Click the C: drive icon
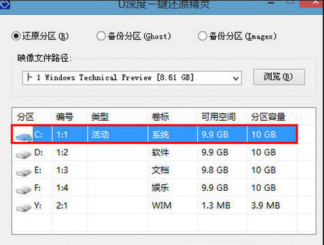The width and height of the screenshot is (324, 245). pos(23,137)
